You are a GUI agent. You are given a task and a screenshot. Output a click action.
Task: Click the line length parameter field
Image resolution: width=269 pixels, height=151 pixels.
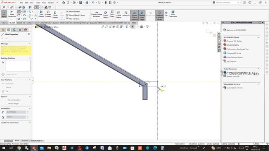click(x=16, y=112)
